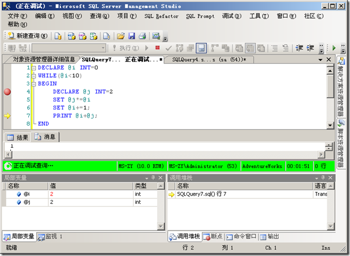
Task: Click the green Continue debug arrow
Action: [334, 48]
